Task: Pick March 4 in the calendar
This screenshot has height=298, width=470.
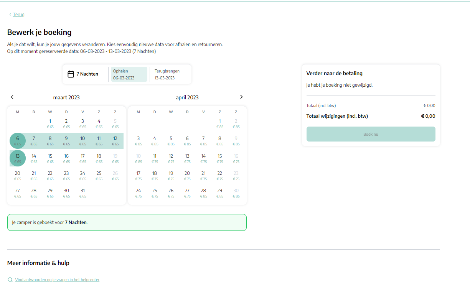Action: (x=99, y=123)
